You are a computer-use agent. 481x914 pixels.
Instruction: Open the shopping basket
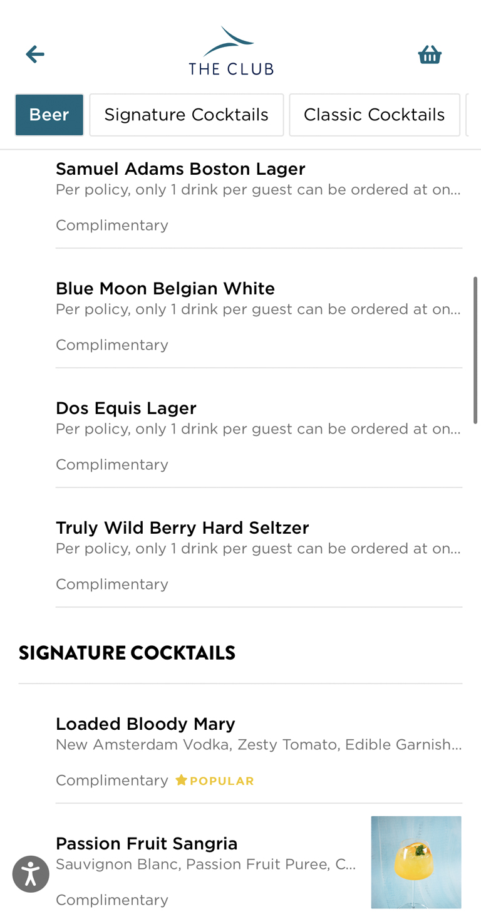430,55
